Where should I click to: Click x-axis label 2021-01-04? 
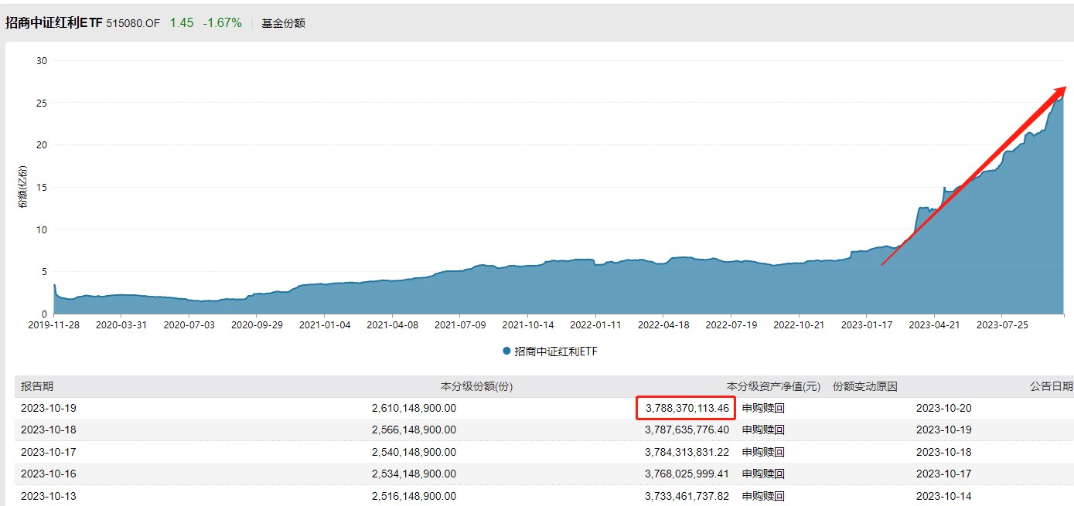(x=325, y=325)
